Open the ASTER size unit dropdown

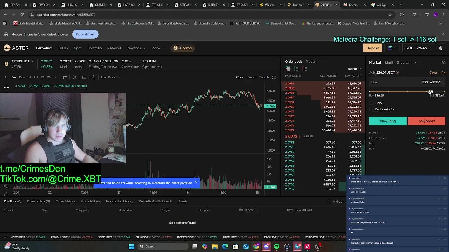[x=436, y=82]
